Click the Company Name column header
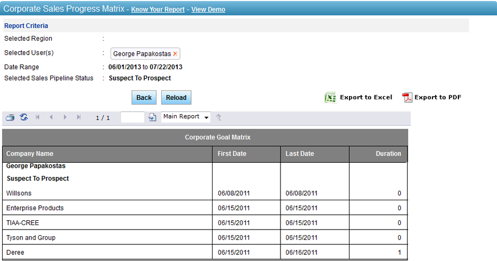The height and width of the screenshot is (261, 497). coord(30,153)
